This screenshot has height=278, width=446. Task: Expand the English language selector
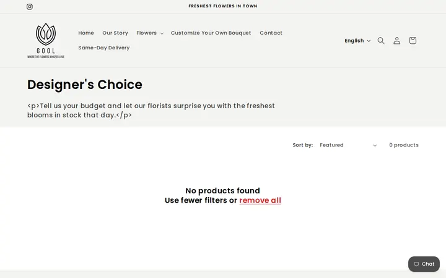coord(357,41)
